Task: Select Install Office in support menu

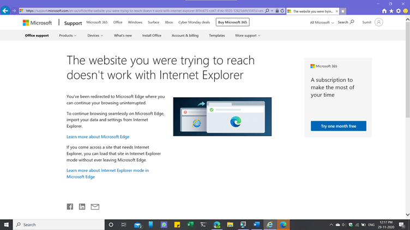Action: pyautogui.click(x=152, y=35)
